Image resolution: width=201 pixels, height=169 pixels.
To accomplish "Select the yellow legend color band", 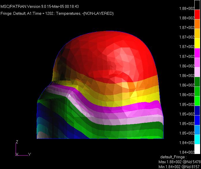I will tap(197, 43).
